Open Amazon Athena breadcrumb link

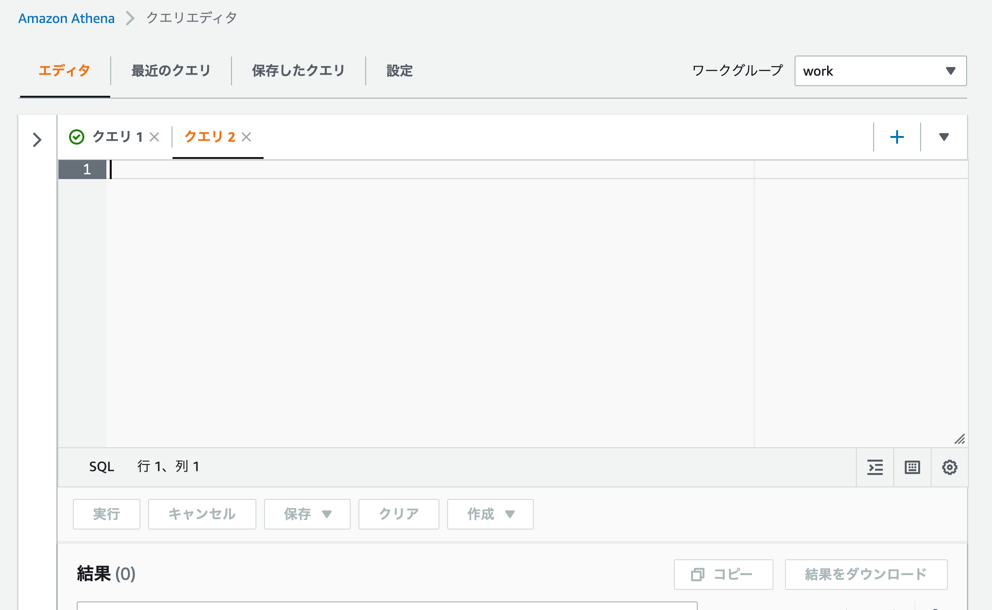[66, 18]
